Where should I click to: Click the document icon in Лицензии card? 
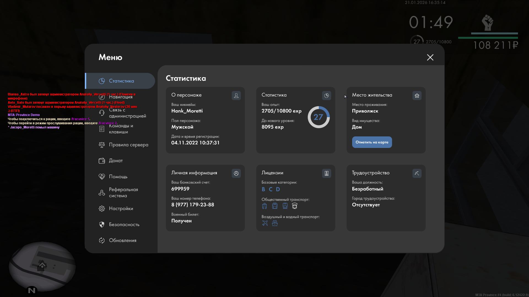[326, 173]
